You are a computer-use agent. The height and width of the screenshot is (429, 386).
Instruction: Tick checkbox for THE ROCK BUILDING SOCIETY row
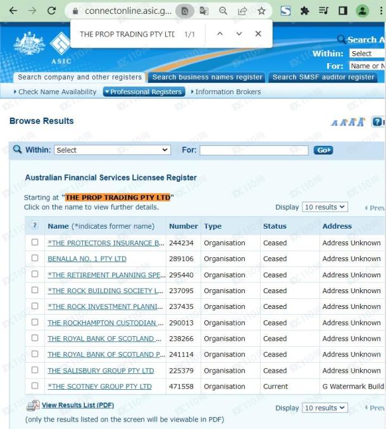[35, 290]
